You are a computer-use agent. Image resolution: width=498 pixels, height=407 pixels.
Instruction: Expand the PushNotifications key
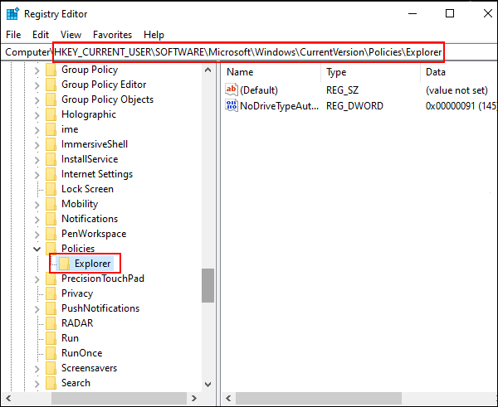pos(37,308)
